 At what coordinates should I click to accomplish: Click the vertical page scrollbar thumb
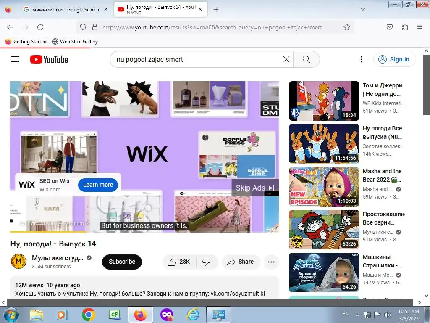(x=426, y=84)
